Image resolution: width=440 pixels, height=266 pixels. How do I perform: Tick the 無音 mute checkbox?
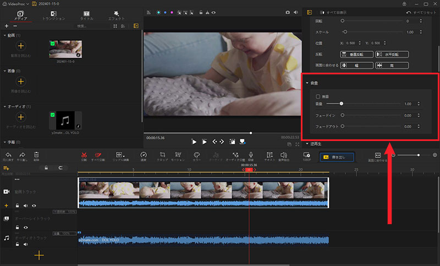[x=318, y=96]
